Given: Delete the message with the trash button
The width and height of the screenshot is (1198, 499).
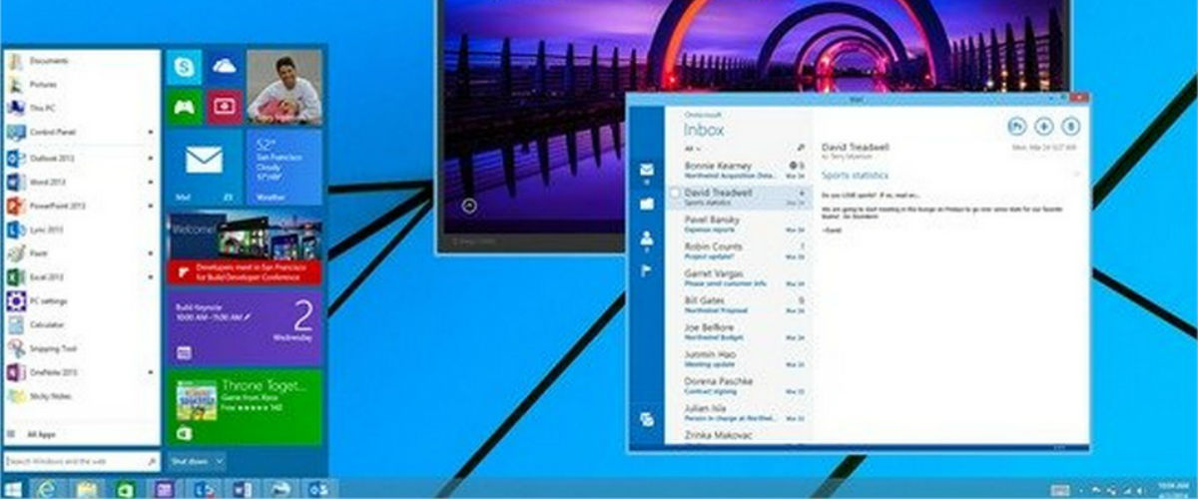Looking at the screenshot, I should 1070,126.
